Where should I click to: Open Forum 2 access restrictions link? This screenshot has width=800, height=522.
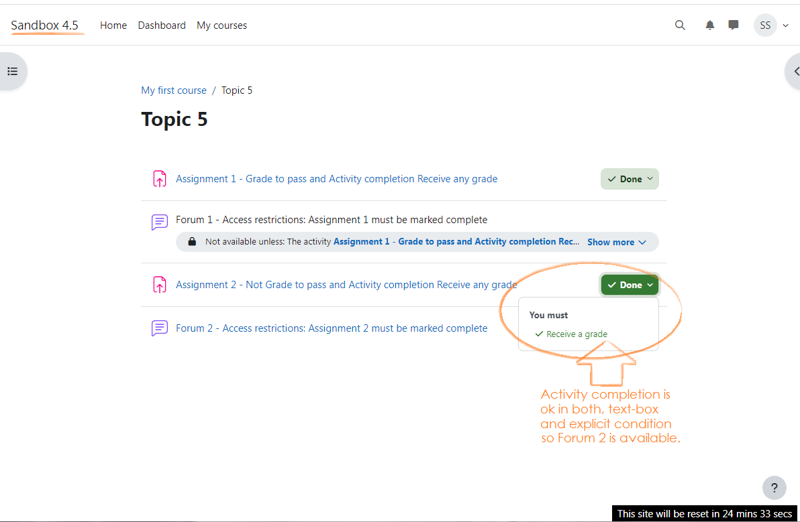(x=332, y=328)
